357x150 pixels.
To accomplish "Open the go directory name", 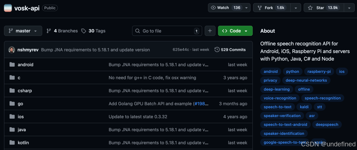I will [20, 104].
